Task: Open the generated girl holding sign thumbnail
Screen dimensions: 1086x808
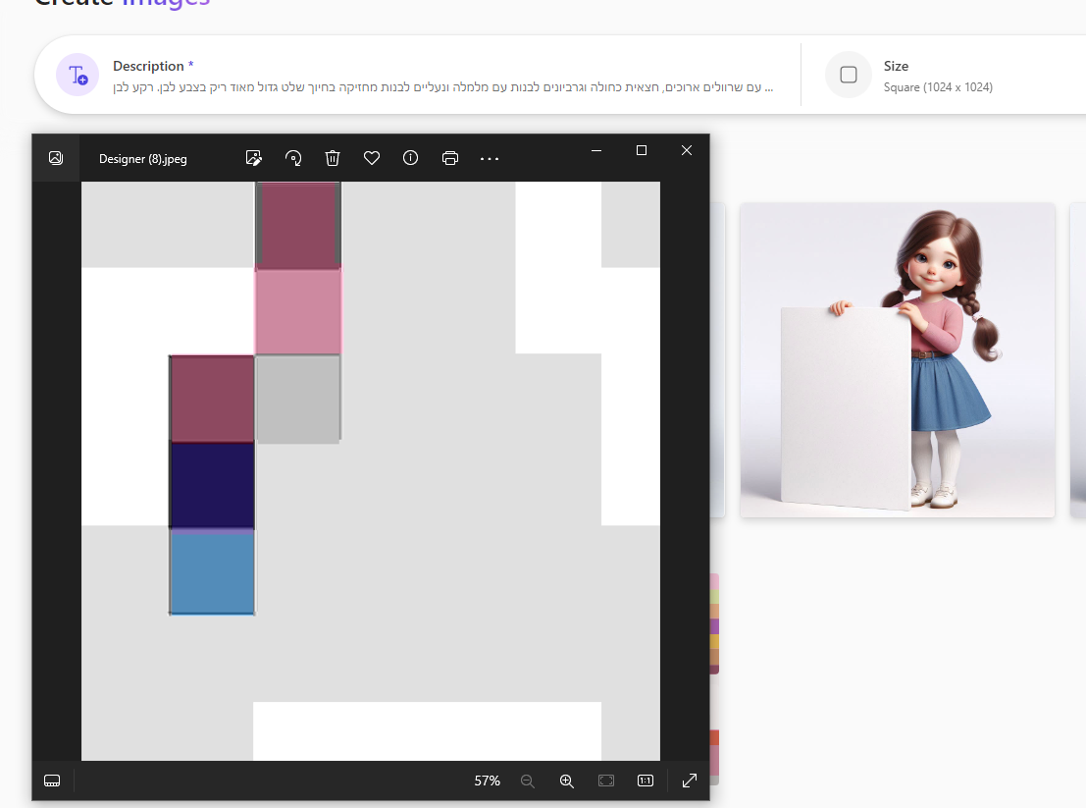Action: pos(897,359)
